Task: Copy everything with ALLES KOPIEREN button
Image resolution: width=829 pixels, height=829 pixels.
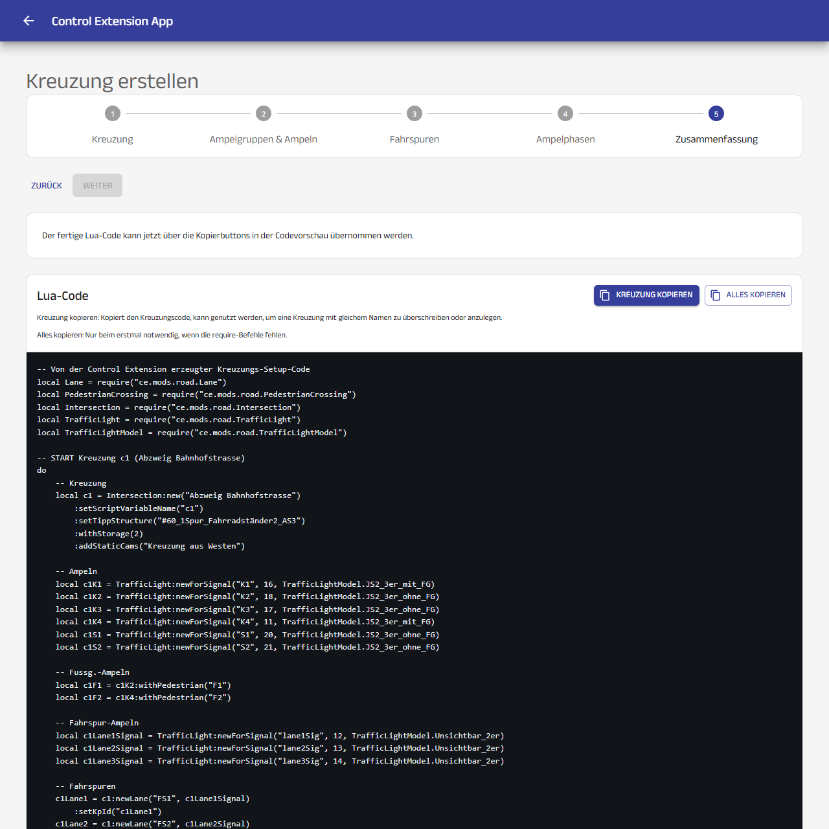Action: (748, 295)
